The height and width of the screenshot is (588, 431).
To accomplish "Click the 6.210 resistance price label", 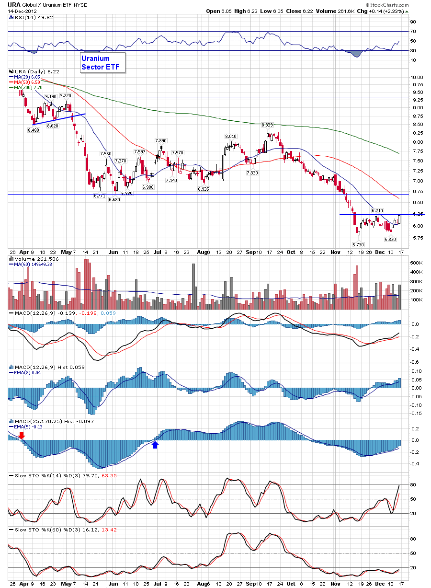I will click(x=377, y=211).
